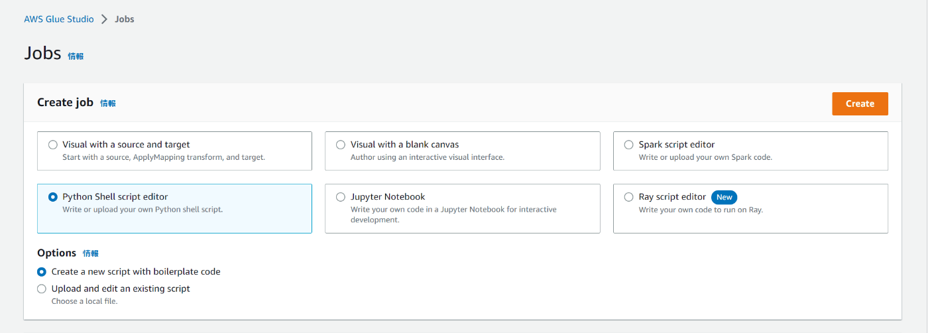928x333 pixels.
Task: Click the Visual with a blank canvas description
Action: (428, 157)
